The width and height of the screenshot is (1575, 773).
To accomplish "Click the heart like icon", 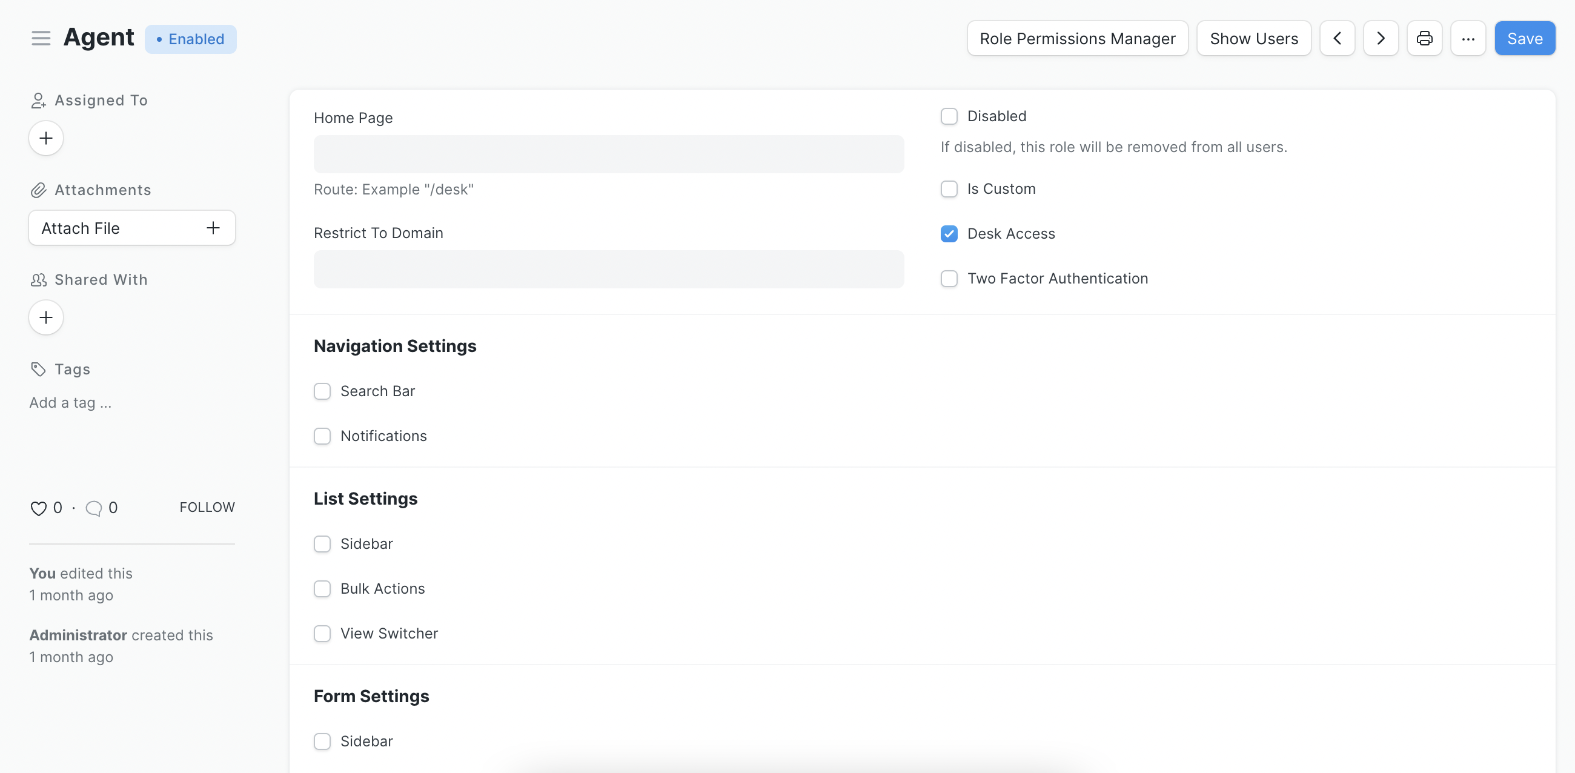I will pos(38,508).
